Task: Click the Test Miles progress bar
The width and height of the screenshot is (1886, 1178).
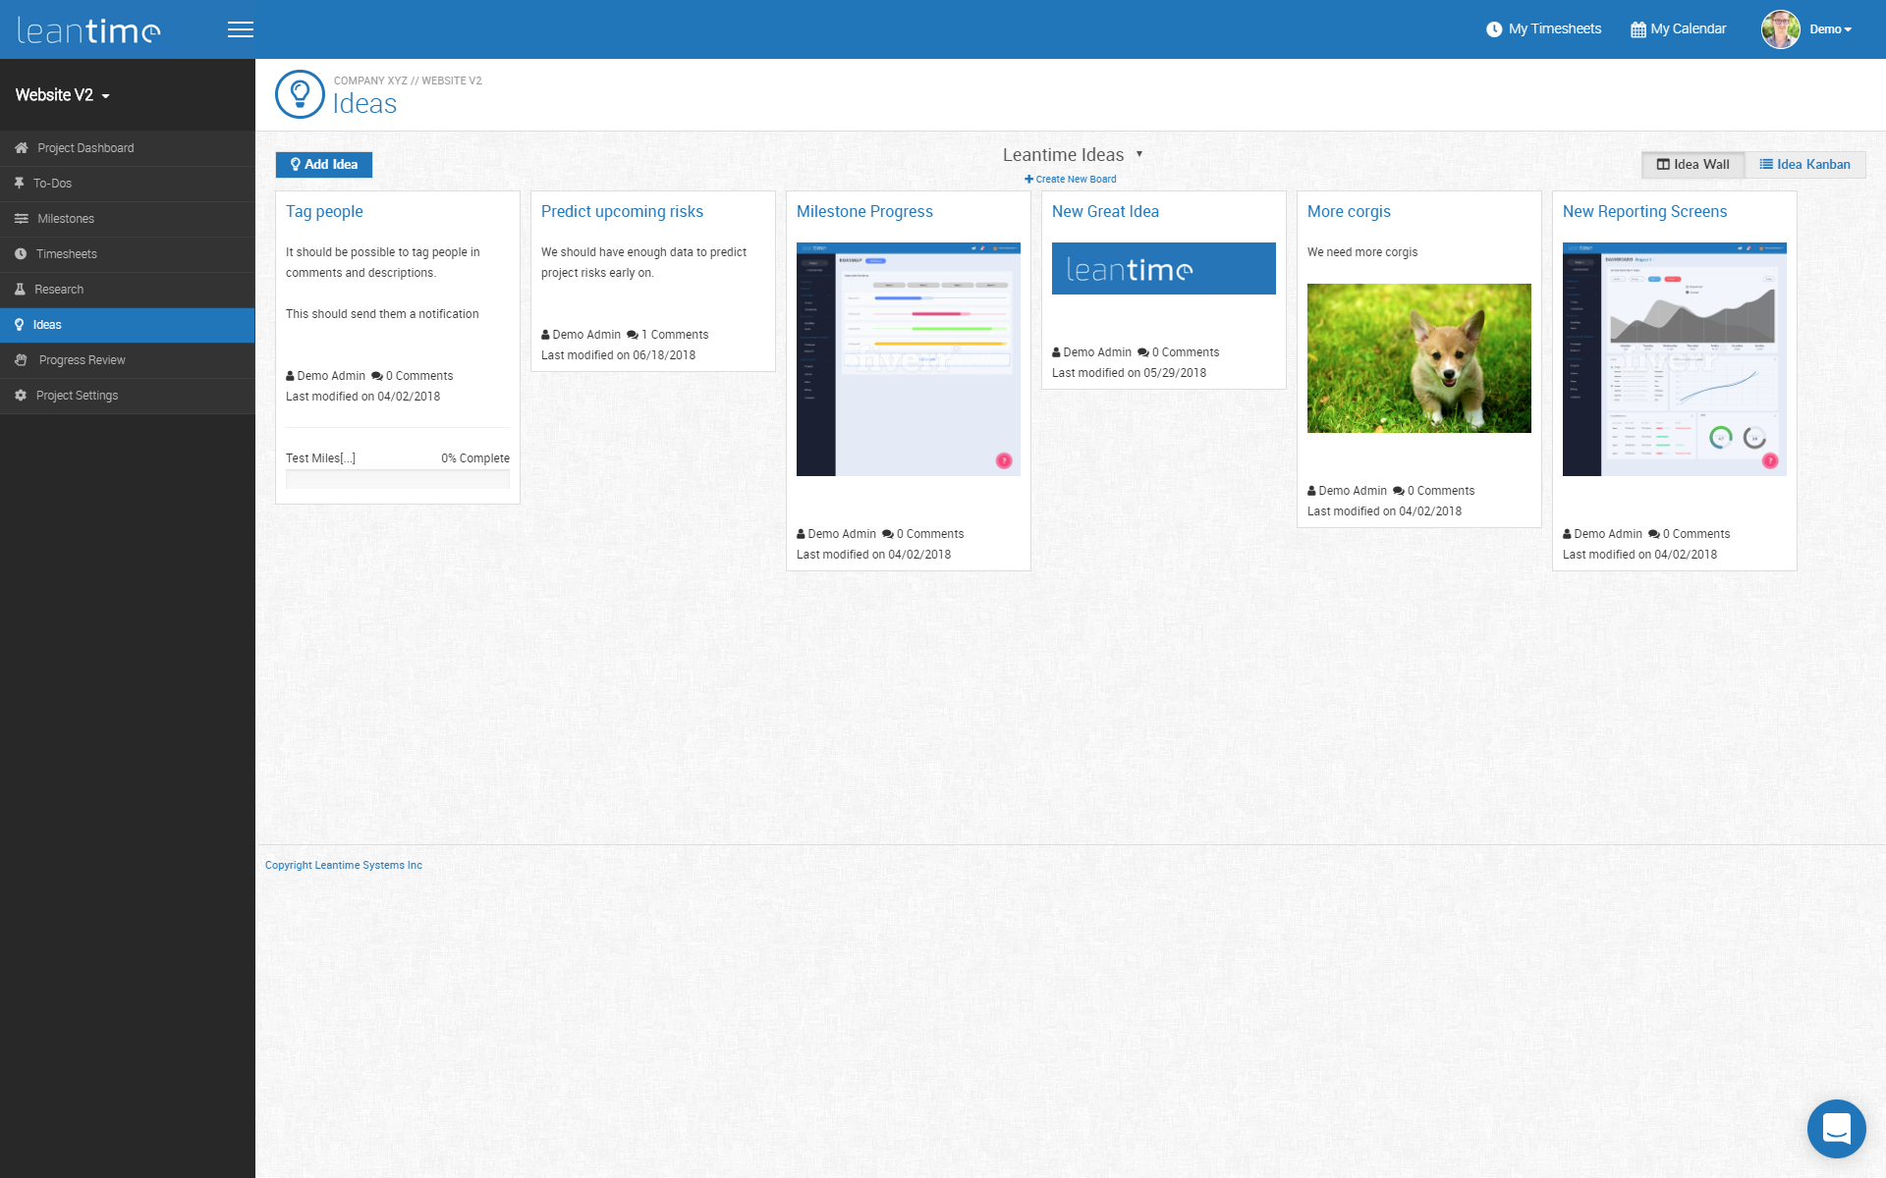Action: [x=397, y=479]
